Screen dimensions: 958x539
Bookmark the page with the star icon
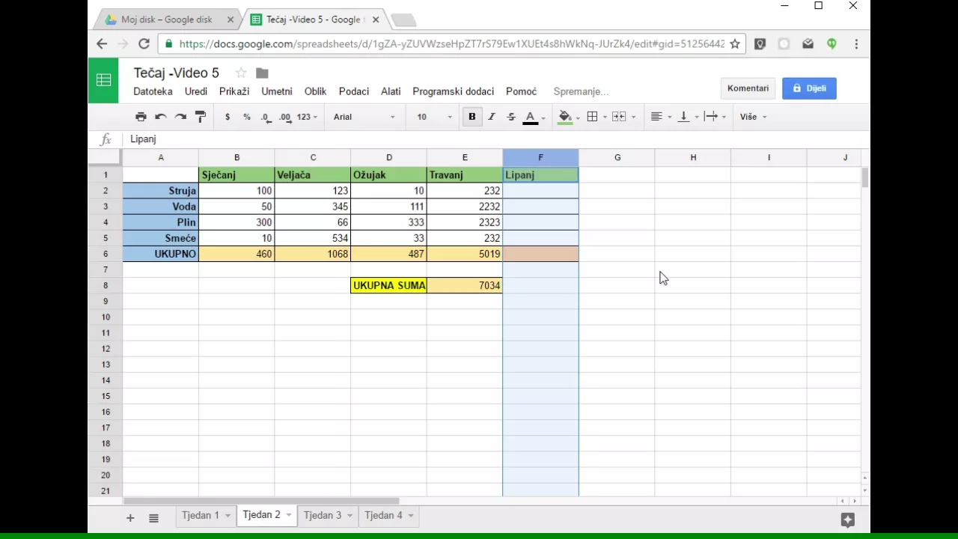pos(735,44)
